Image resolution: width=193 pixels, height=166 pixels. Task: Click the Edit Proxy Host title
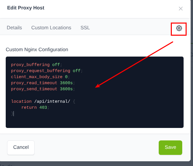26,8
